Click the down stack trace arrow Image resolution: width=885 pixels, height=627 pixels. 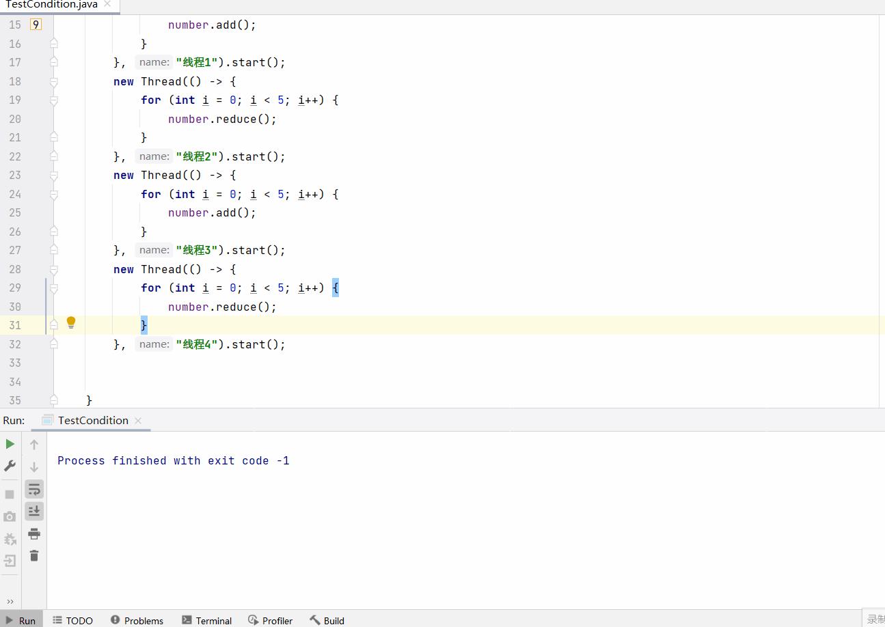pyautogui.click(x=34, y=467)
